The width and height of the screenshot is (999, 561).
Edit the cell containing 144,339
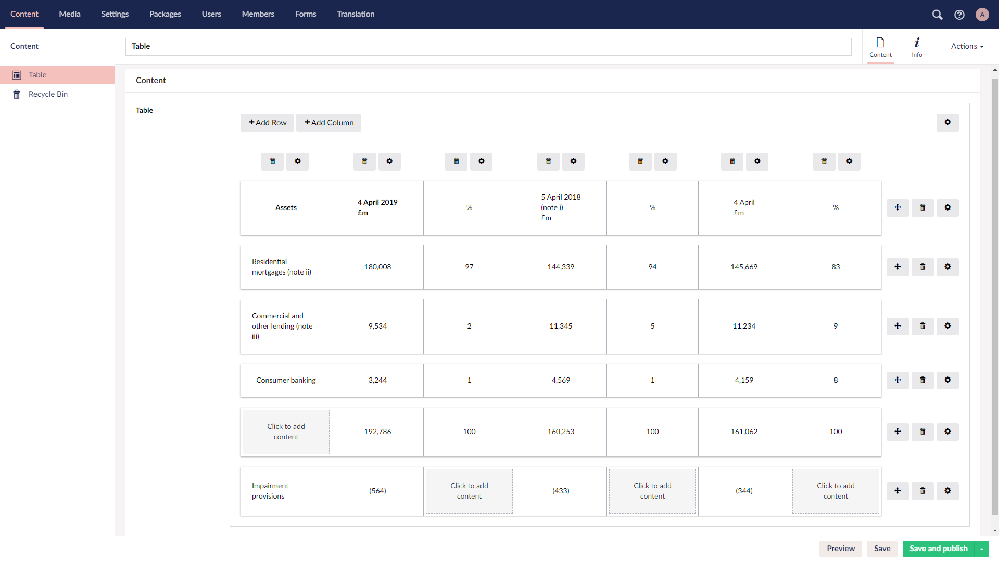(x=561, y=267)
